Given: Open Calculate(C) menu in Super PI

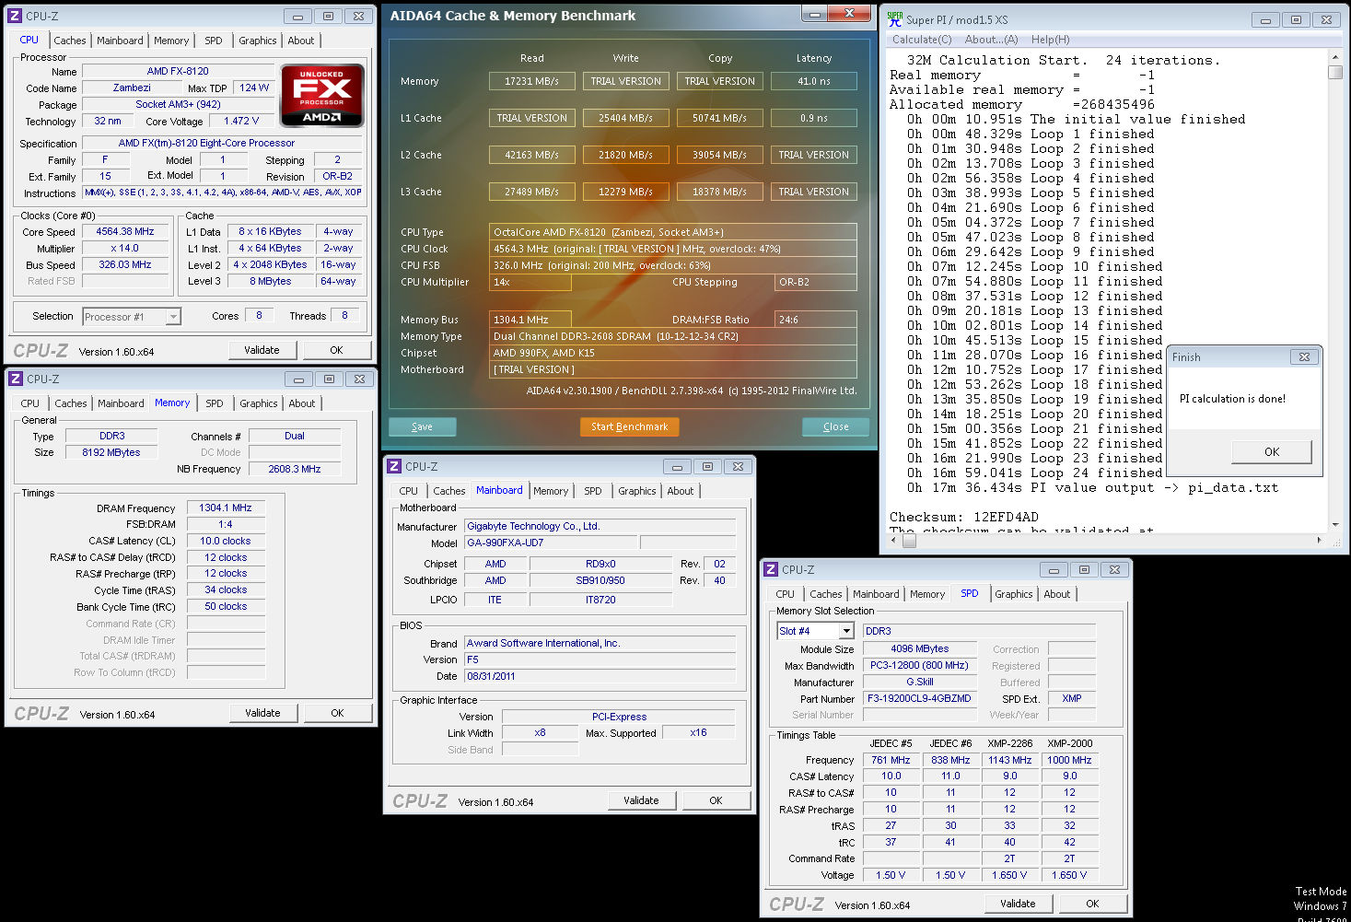Looking at the screenshot, I should point(922,40).
